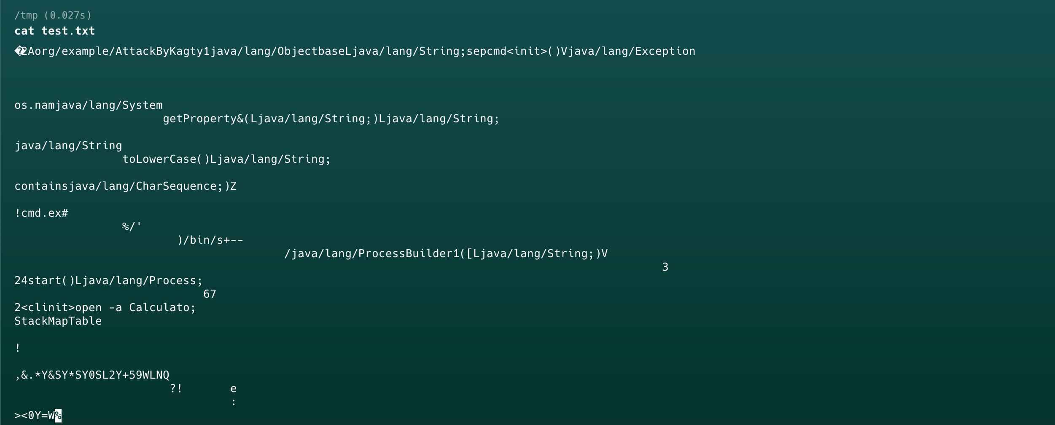Click the word 'getProperty' in the output
This screenshot has width=1055, height=425.
click(x=199, y=119)
